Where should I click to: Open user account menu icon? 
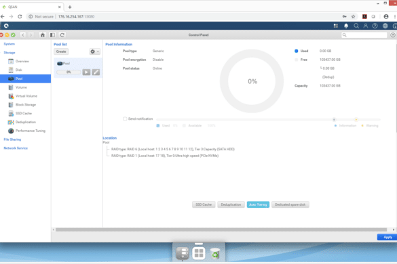pyautogui.click(x=366, y=26)
